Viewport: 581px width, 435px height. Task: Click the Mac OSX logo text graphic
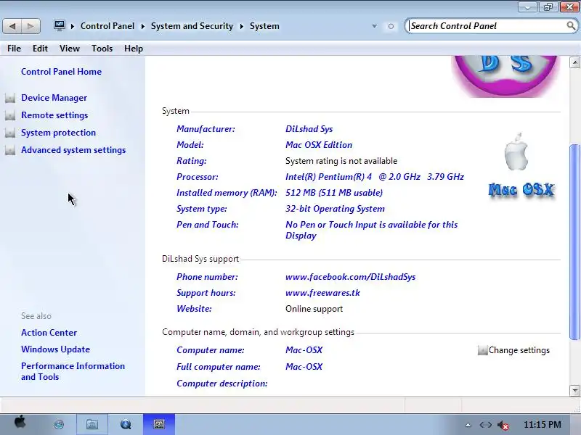click(x=521, y=190)
